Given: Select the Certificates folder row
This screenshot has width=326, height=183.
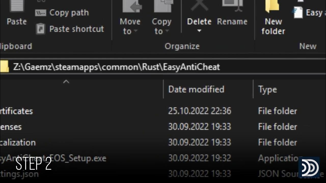Looking at the screenshot, I should pyautogui.click(x=16, y=111).
